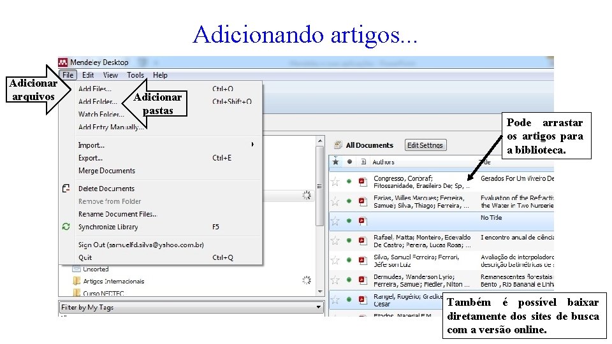Open the Tools menu
Image resolution: width=612 pixels, height=344 pixels.
pos(135,75)
